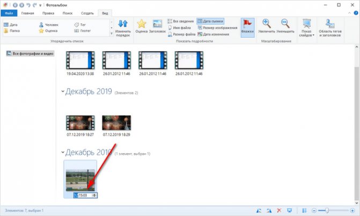Click the undo arrow in the quick access toolbar
360x216 pixels.
28,5
